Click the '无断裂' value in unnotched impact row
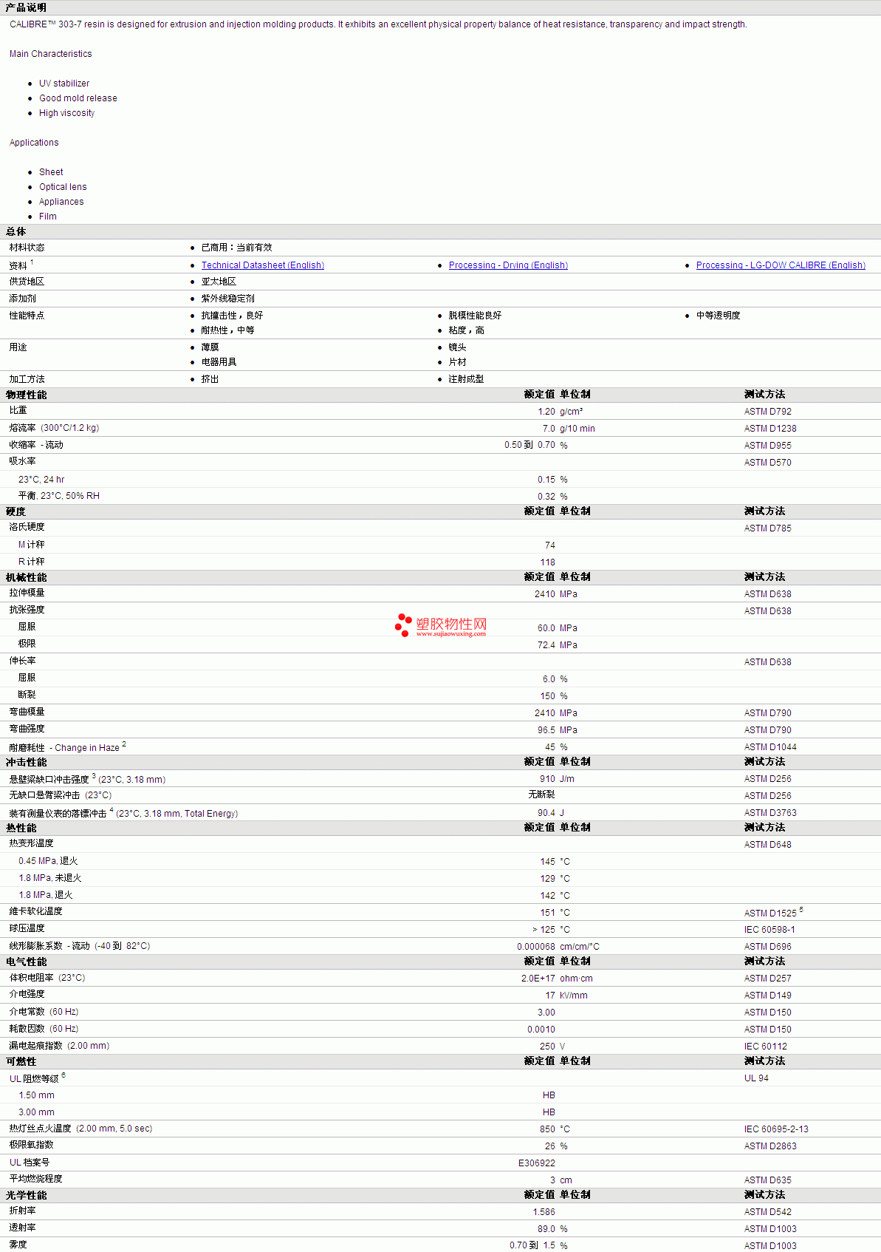 541,795
